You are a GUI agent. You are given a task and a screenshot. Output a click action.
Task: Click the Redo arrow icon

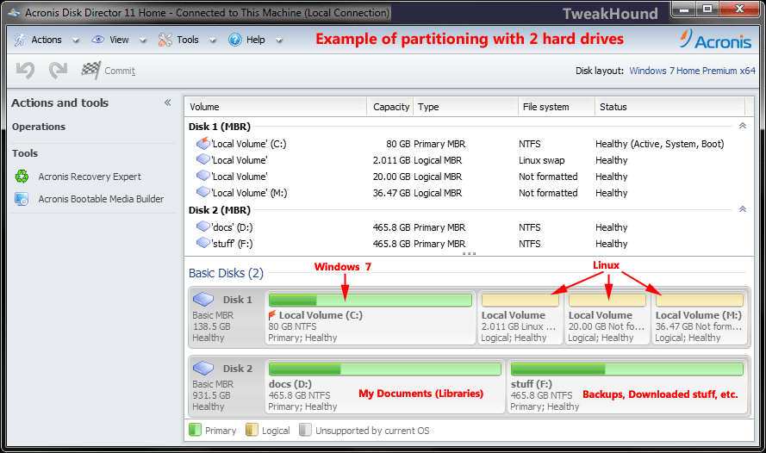[x=58, y=71]
